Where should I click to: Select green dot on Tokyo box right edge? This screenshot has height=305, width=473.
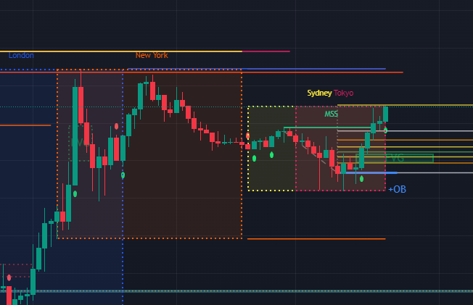pos(385,130)
